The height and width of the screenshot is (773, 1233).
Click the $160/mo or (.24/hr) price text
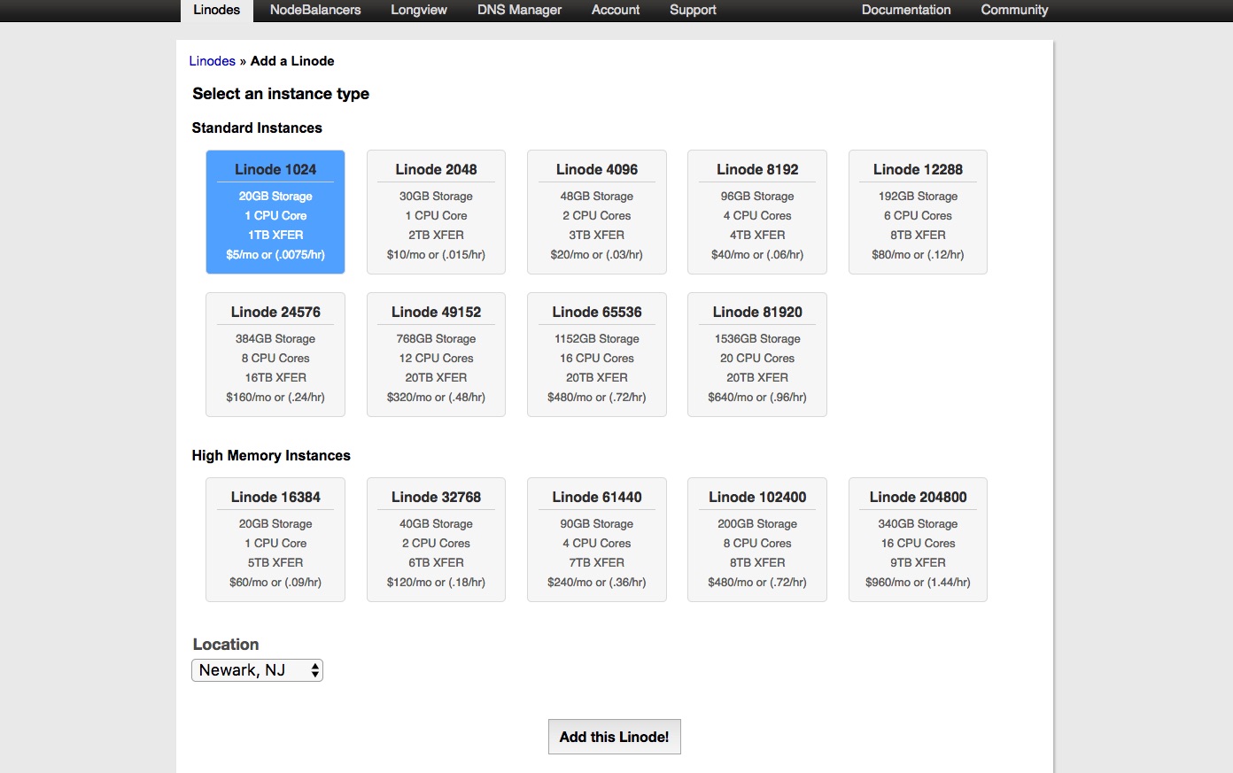point(275,397)
